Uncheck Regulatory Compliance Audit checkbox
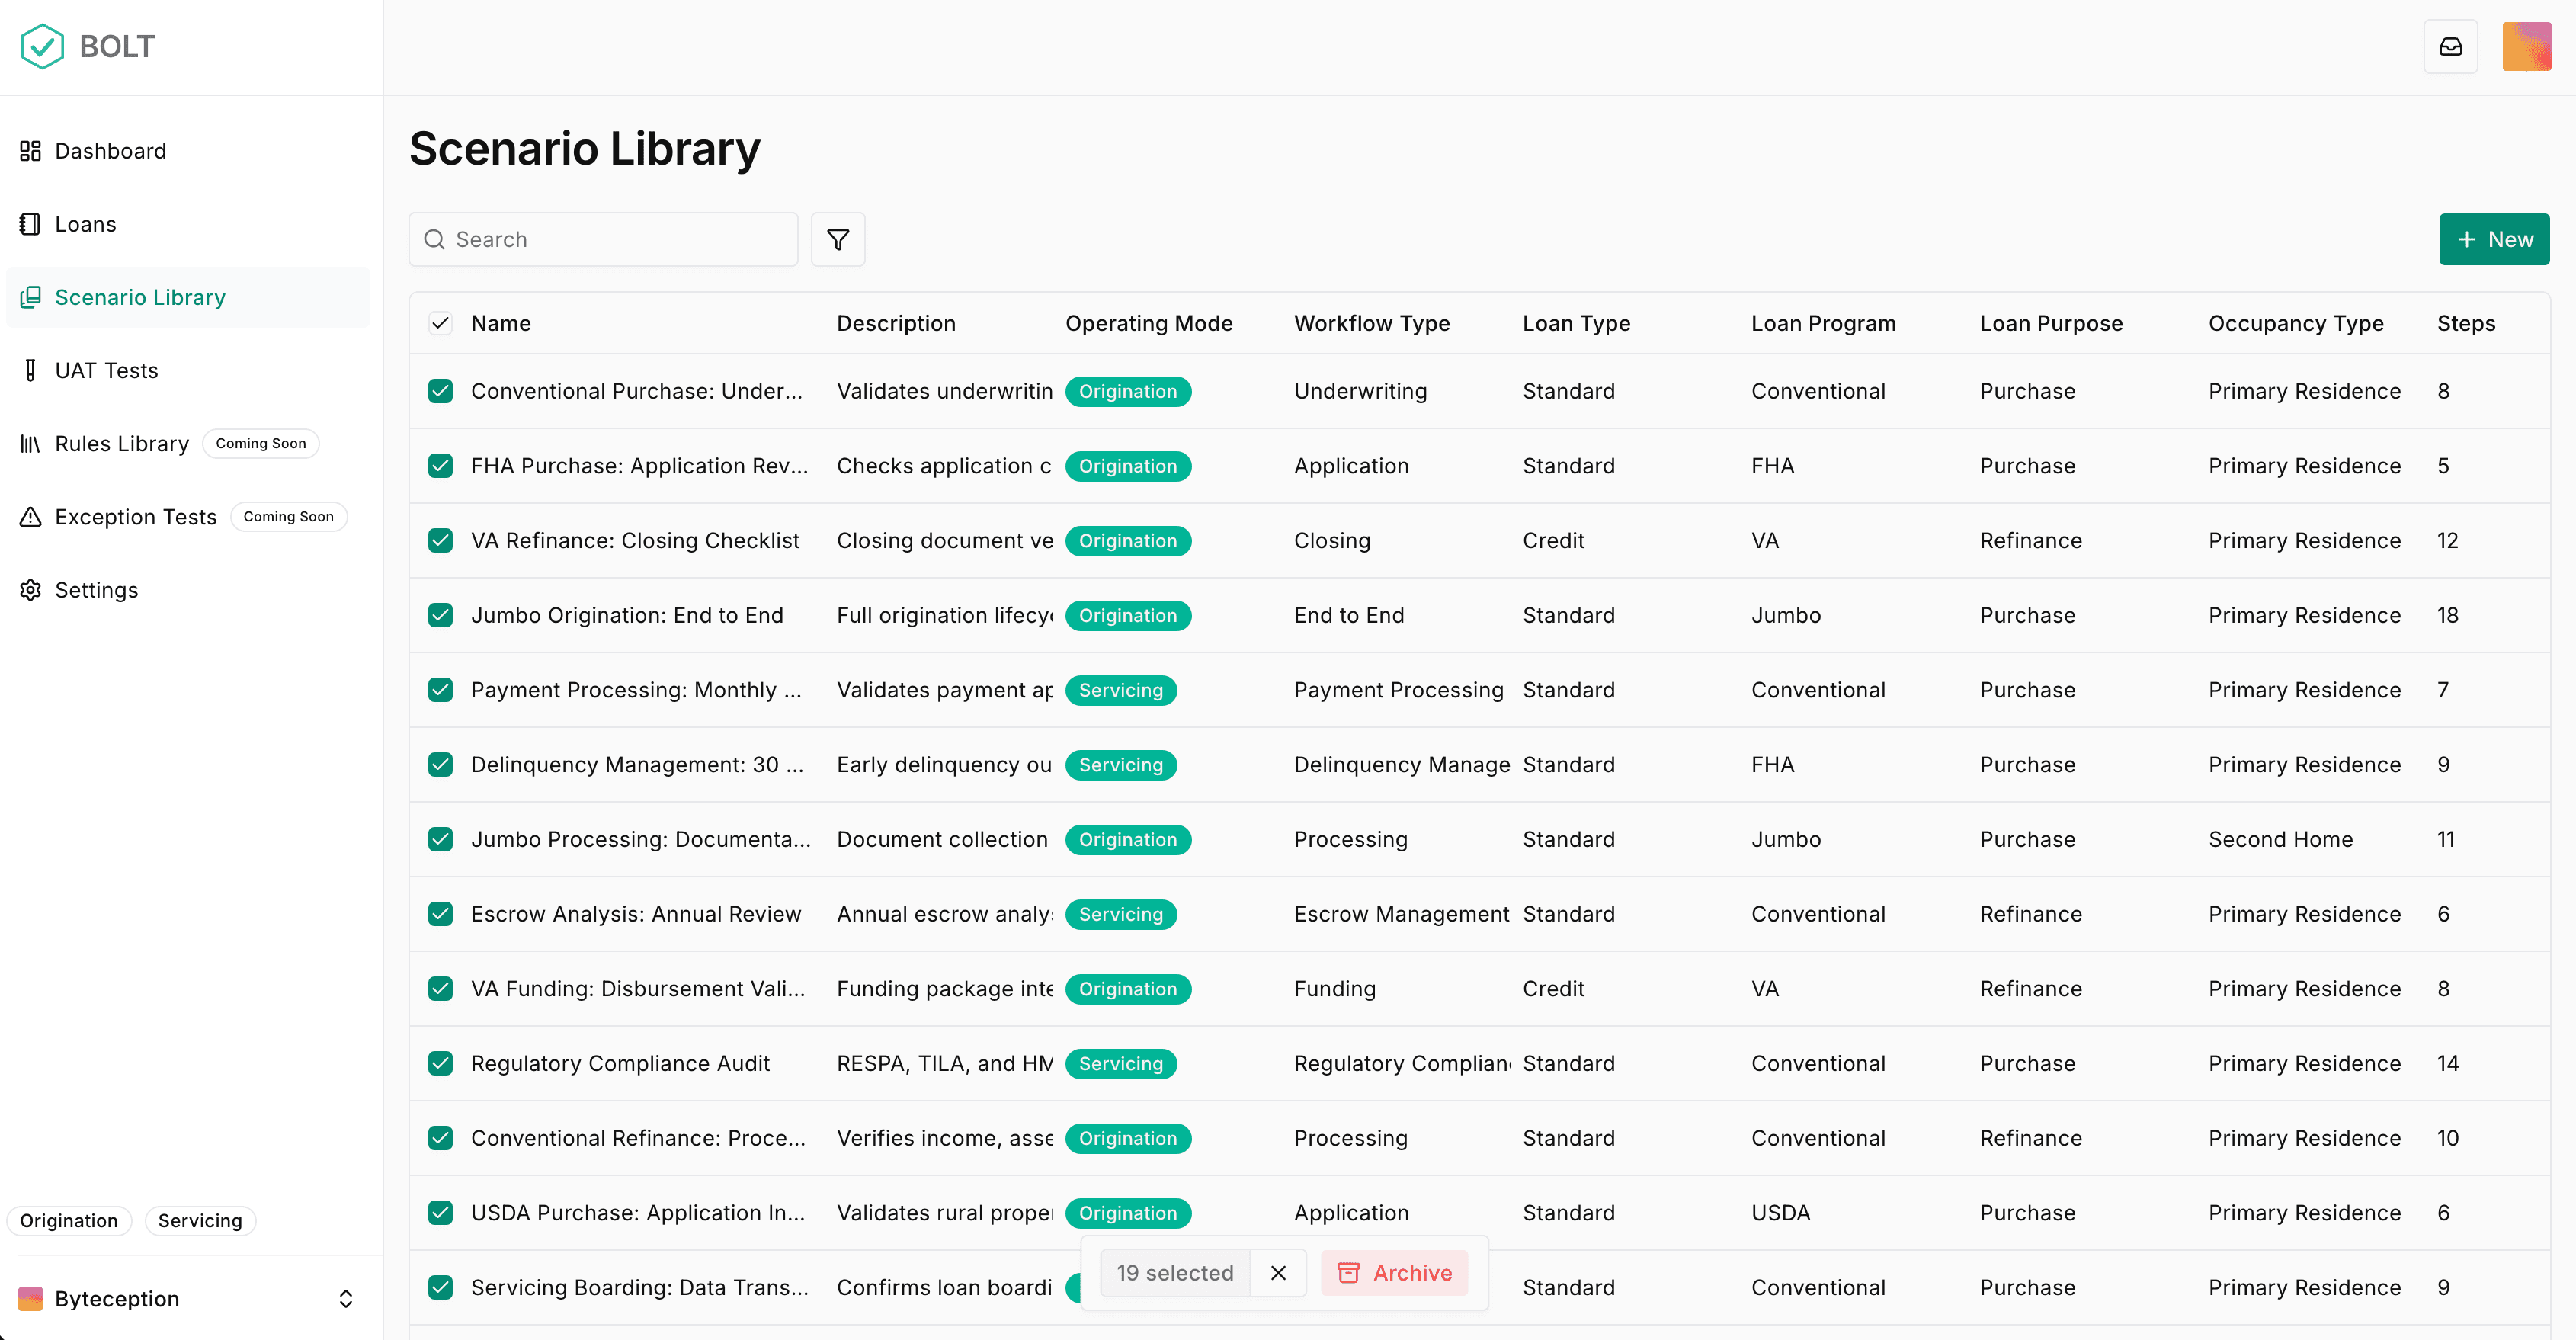The width and height of the screenshot is (2576, 1340). (440, 1063)
